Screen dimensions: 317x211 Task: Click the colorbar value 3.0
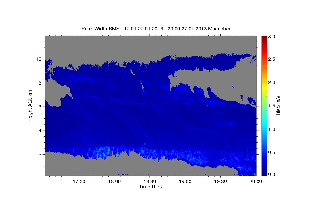272,37
